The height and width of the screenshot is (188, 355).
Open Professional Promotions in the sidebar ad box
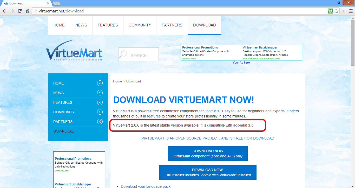point(73,158)
